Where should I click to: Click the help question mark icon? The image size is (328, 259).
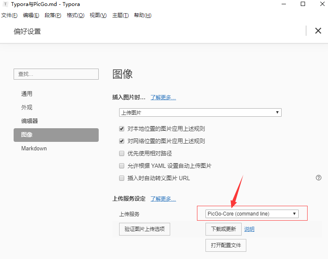click(319, 178)
